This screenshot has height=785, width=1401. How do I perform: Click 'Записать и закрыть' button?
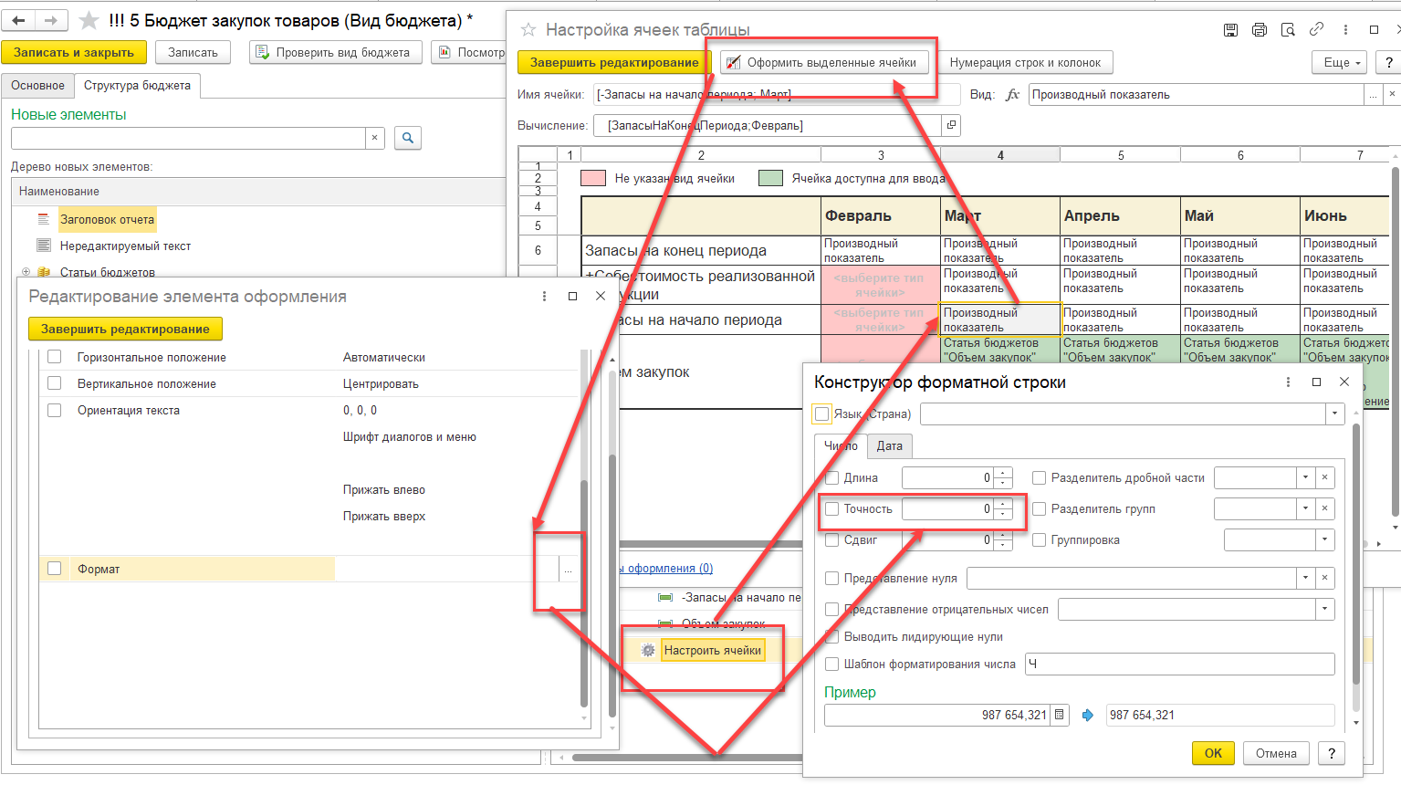coord(74,52)
